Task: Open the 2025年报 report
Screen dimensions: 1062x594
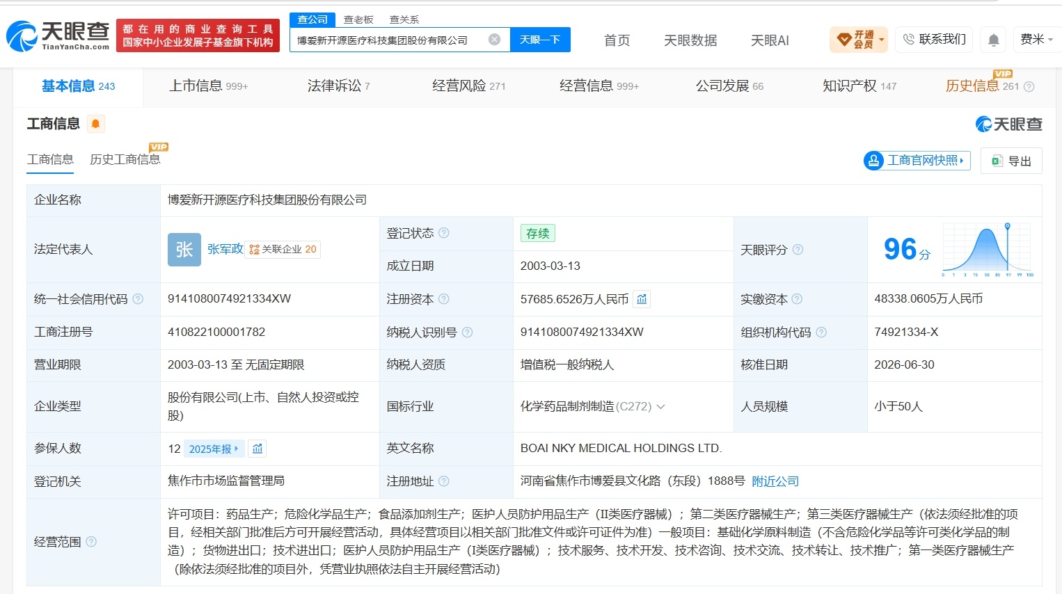Action: tap(214, 449)
